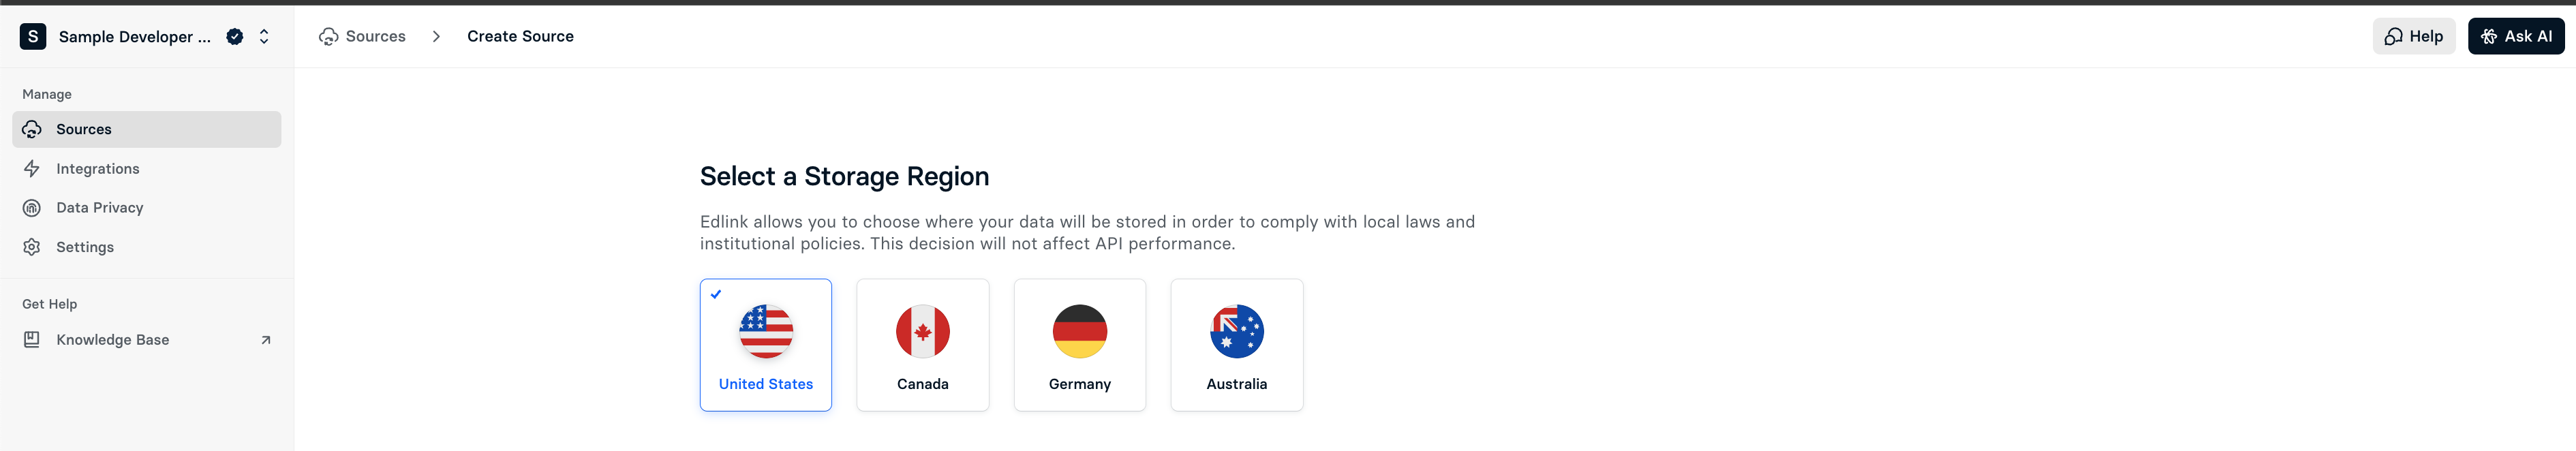Click the external link arrow beside Knowledge Base
Image resolution: width=2576 pixels, height=451 pixels.
pos(266,340)
